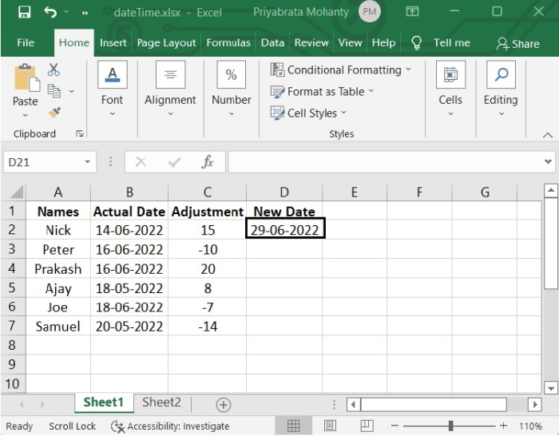This screenshot has height=440, width=559.
Task: Open the Number format group button
Action: pos(232,89)
